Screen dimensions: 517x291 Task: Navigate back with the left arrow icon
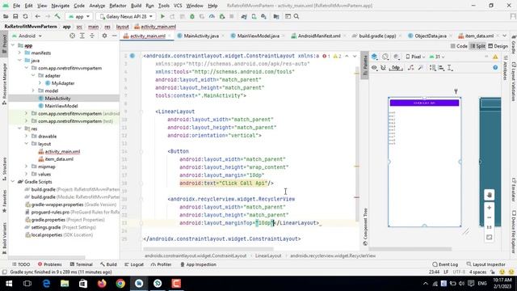pos(38,16)
